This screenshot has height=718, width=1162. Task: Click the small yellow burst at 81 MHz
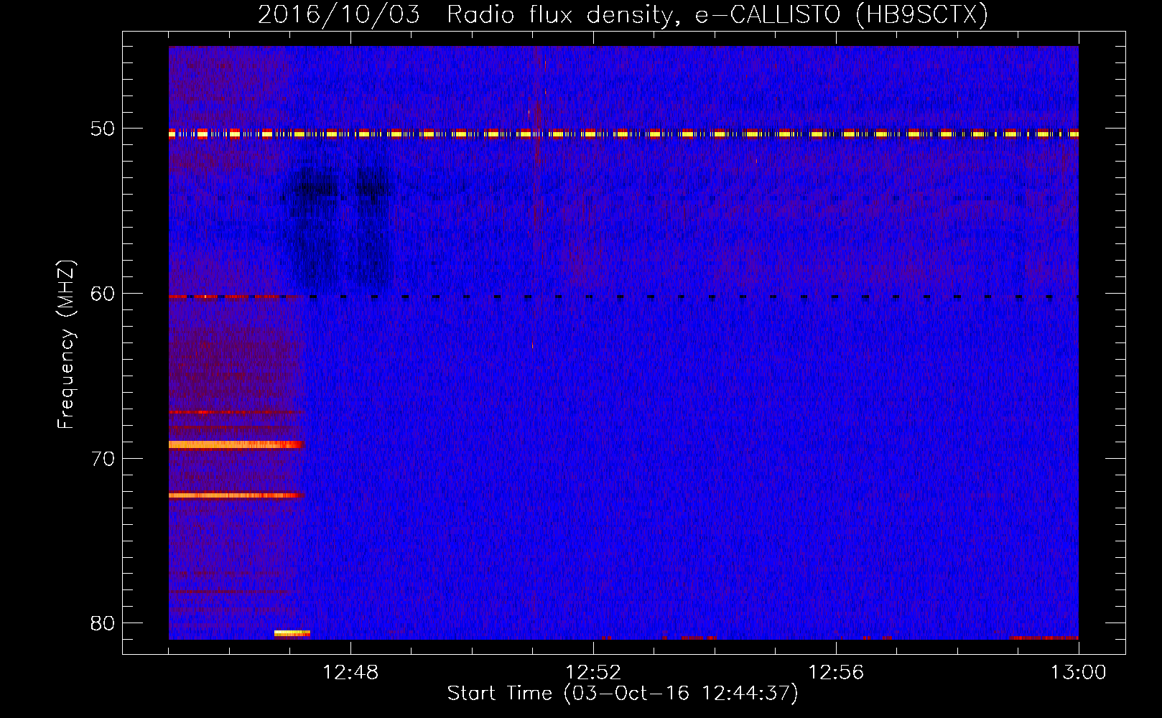292,633
